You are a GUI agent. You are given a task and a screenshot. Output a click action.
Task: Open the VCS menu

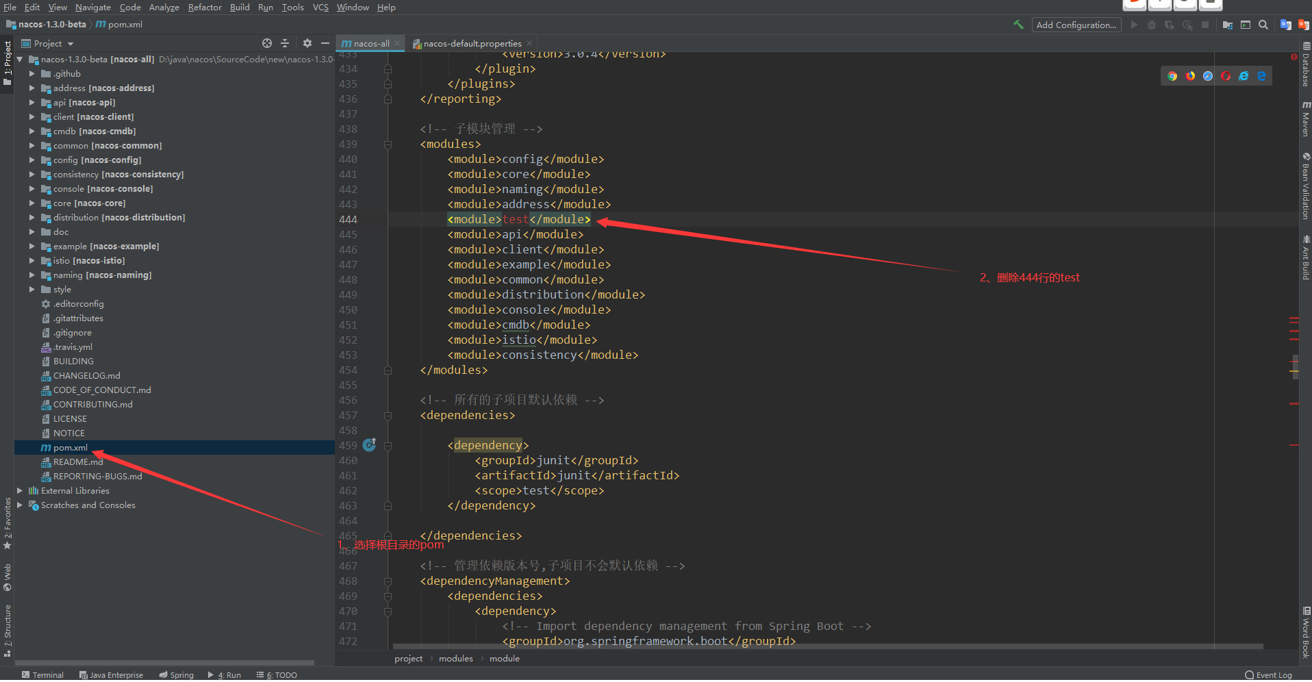click(x=320, y=7)
